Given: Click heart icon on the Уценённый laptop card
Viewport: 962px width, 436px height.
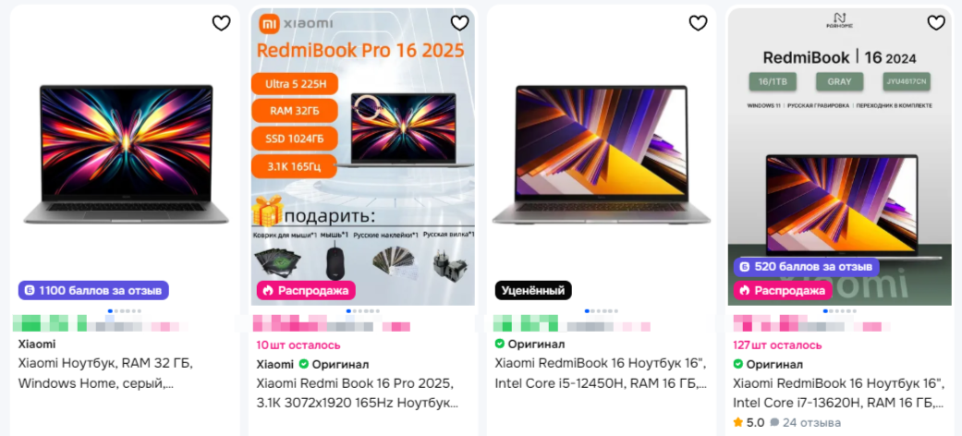Looking at the screenshot, I should [699, 23].
